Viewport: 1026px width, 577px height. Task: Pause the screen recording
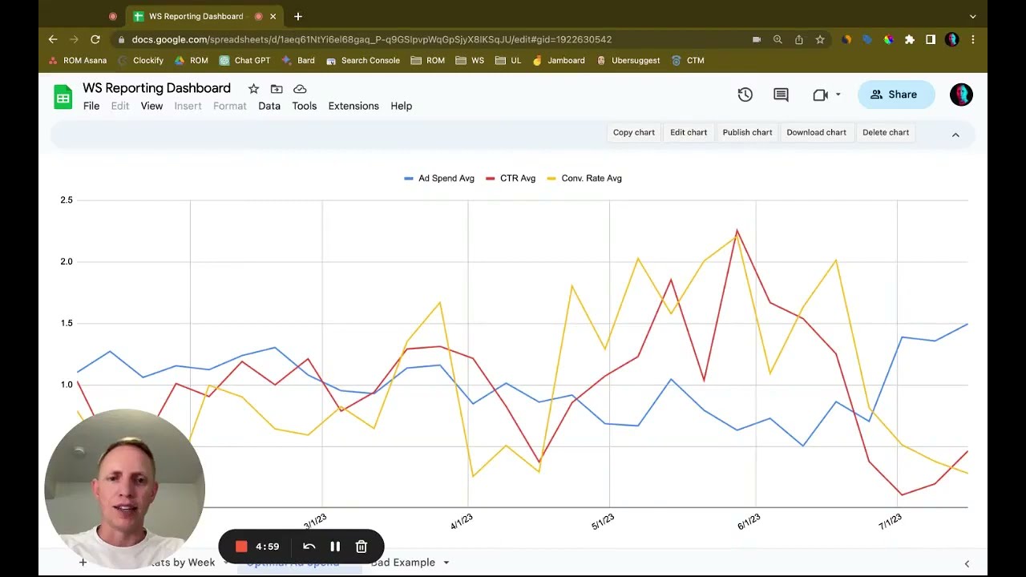point(335,547)
